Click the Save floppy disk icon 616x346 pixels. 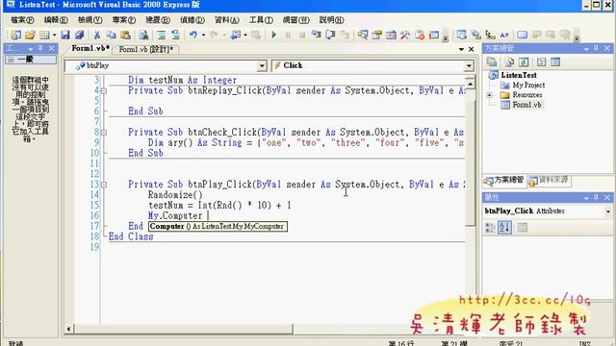pos(64,35)
